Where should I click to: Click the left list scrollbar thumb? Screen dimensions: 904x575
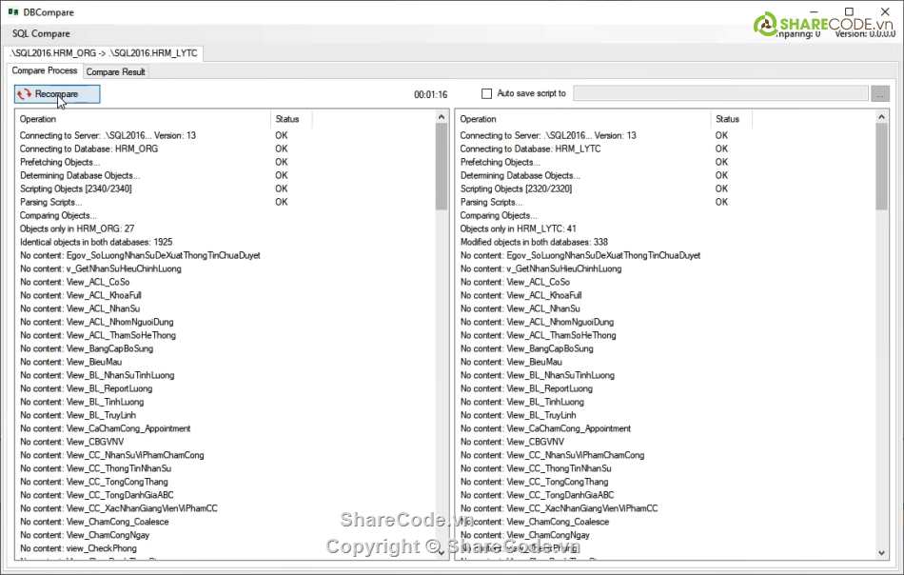(442, 167)
